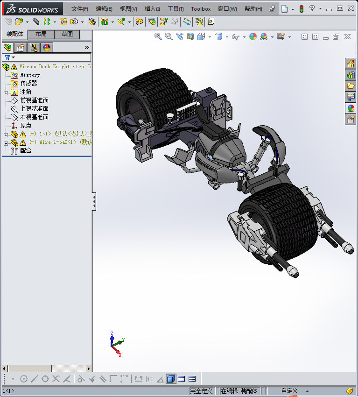Screen dimensions: 358x397
Task: Open the Appearances task pane tab
Action: tap(351, 108)
